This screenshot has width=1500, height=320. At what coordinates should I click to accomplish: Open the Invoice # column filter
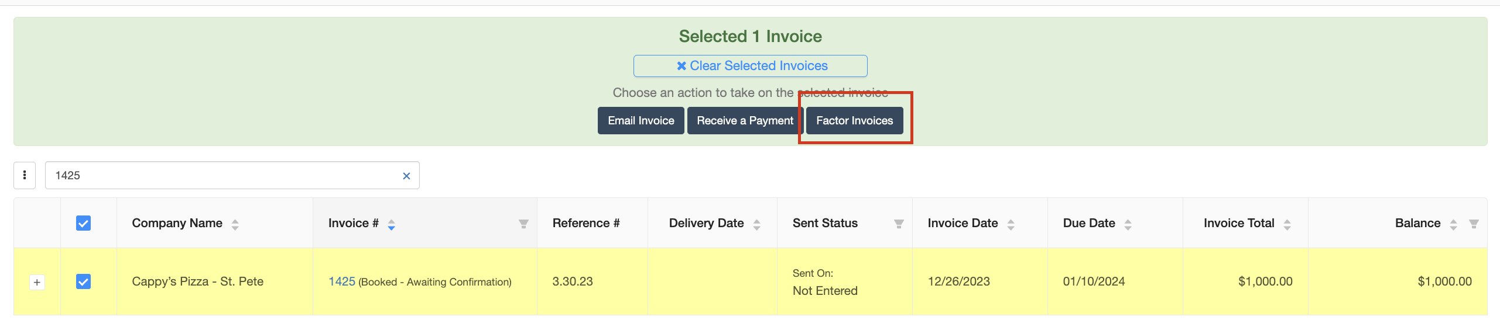523,224
